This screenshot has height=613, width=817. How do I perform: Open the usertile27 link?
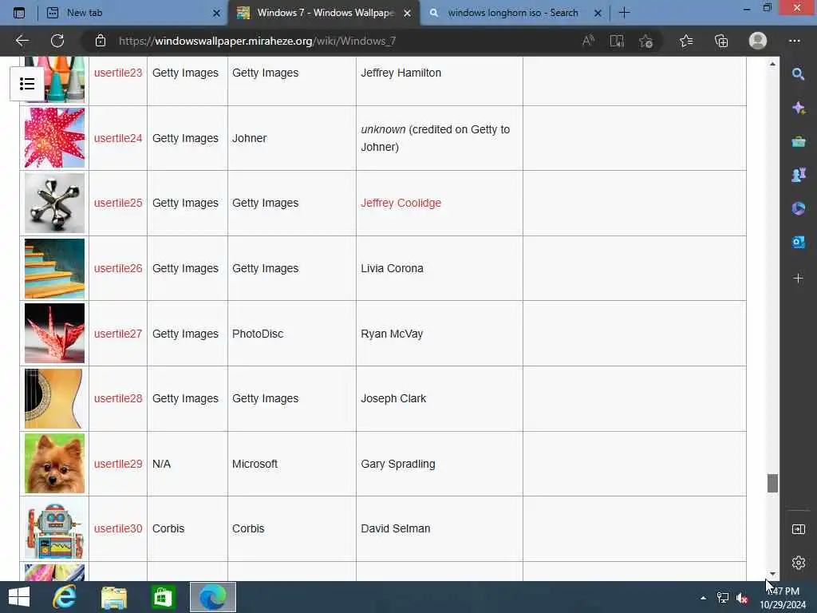point(118,334)
